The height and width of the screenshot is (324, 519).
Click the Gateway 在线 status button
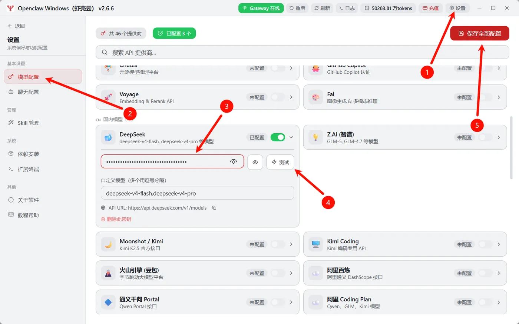tap(261, 8)
